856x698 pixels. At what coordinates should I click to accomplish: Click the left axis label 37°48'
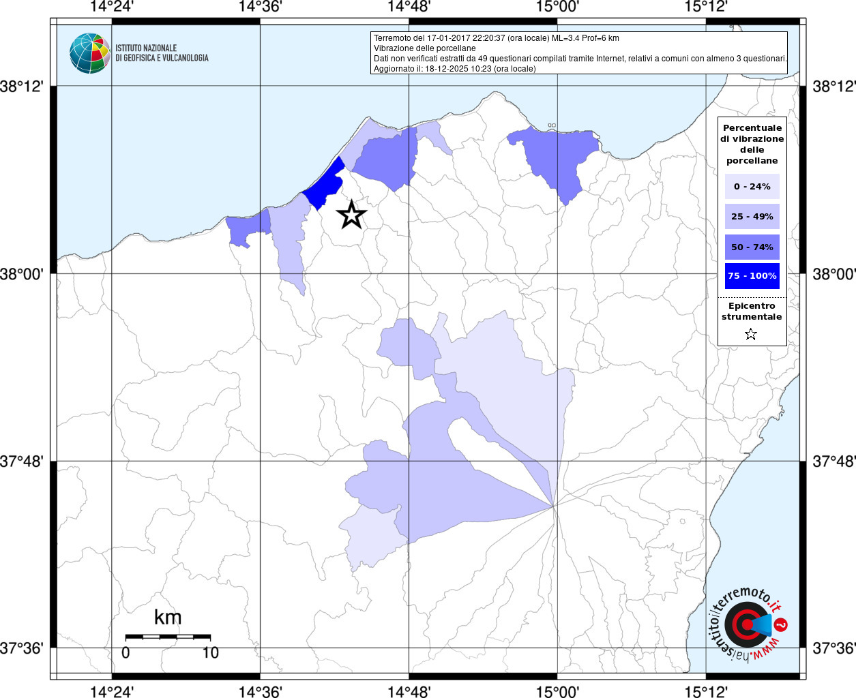(x=22, y=461)
